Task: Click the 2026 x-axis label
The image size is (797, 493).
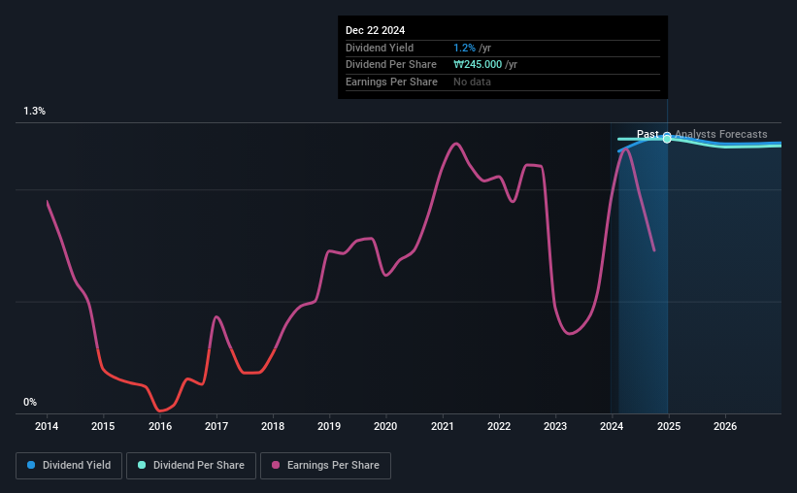Action: click(725, 426)
